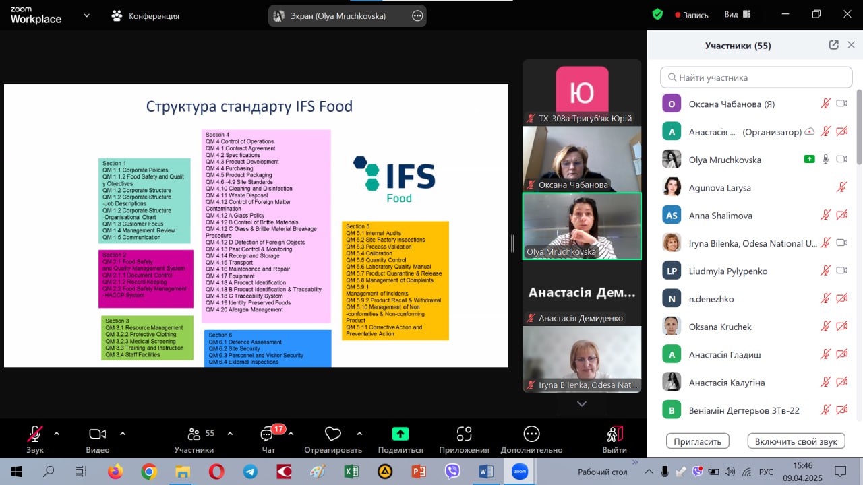Toggle microphone icon in Оксана Чабанова (Я) row
This screenshot has width=863, height=485.
pyautogui.click(x=825, y=104)
